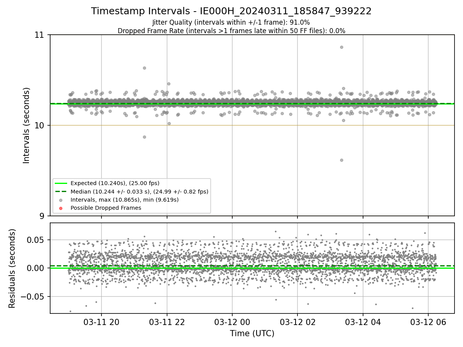
Task: Click the '03-11 20' x-axis tick label
Action: coord(101,322)
